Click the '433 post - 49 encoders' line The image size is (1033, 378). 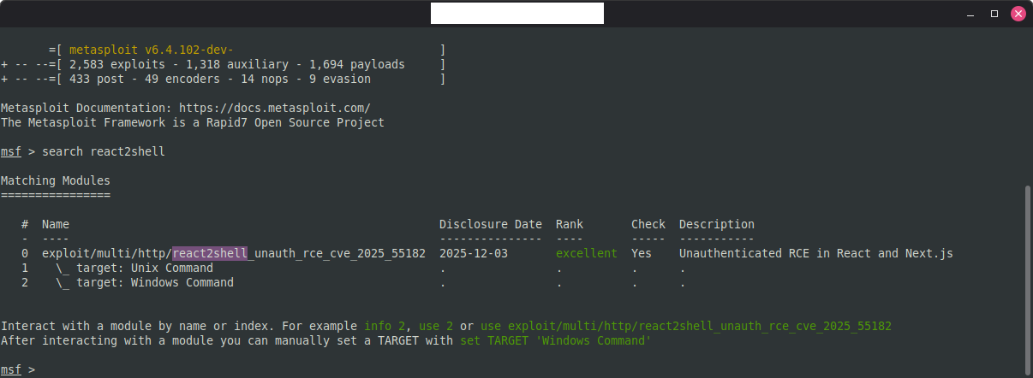click(223, 80)
